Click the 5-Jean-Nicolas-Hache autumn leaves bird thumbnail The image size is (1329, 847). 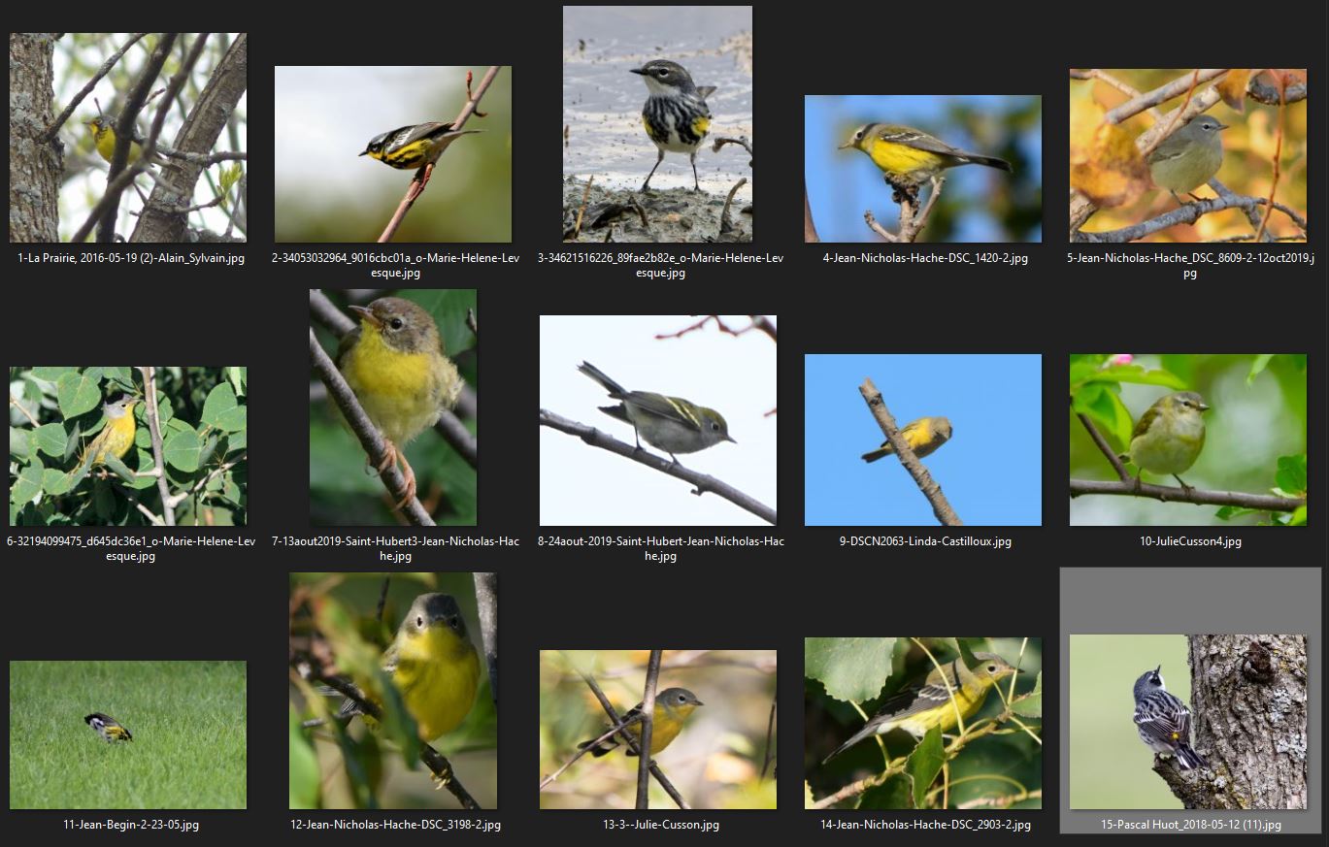pyautogui.click(x=1187, y=155)
